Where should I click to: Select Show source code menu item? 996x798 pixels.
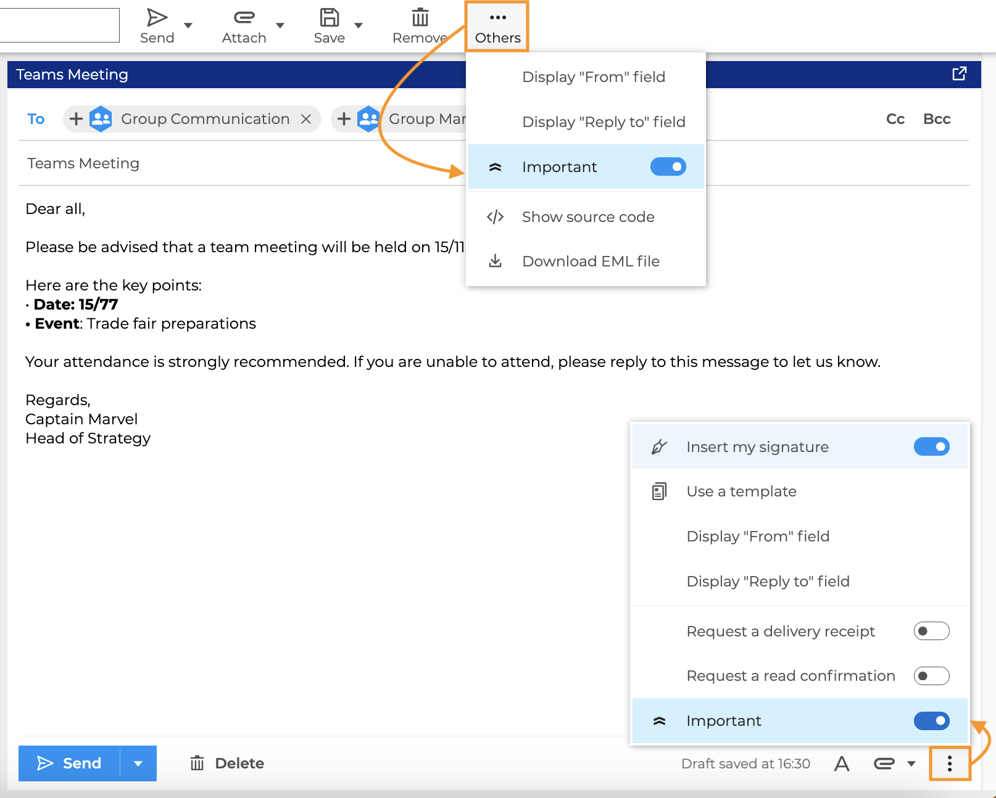tap(587, 217)
